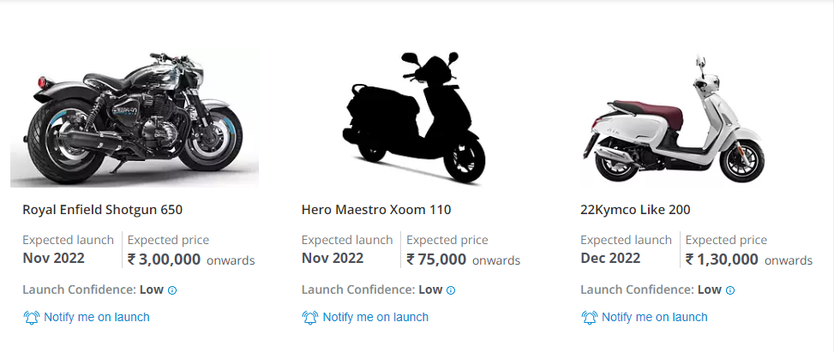Select 'Notify me on launch' for Maestro Xoom
Image resolution: width=834 pixels, height=352 pixels.
coord(375,317)
